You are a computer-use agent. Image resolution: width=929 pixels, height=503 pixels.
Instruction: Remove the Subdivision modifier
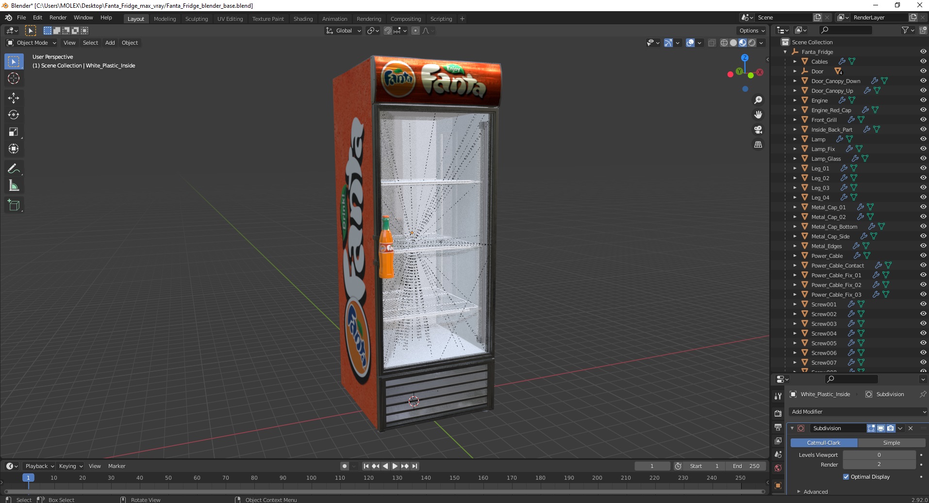tap(911, 428)
